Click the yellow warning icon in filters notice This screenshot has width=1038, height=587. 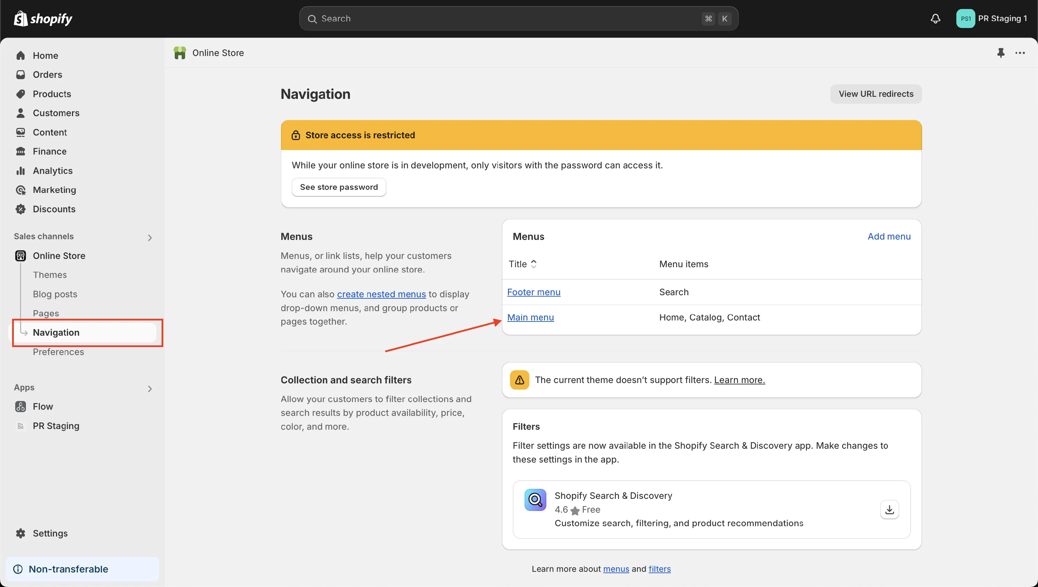(x=520, y=380)
